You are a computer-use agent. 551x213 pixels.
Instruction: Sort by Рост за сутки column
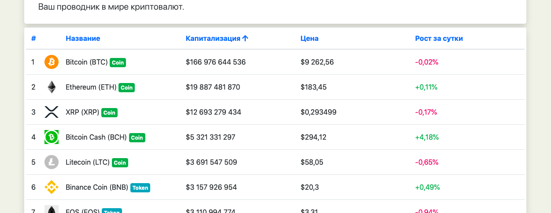(439, 38)
